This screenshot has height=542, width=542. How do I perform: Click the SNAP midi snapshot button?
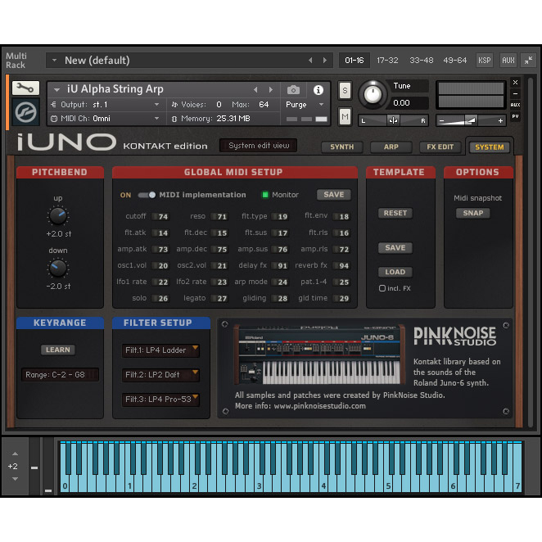pyautogui.click(x=473, y=213)
